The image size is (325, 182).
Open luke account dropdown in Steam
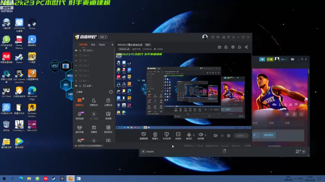[x=284, y=59]
